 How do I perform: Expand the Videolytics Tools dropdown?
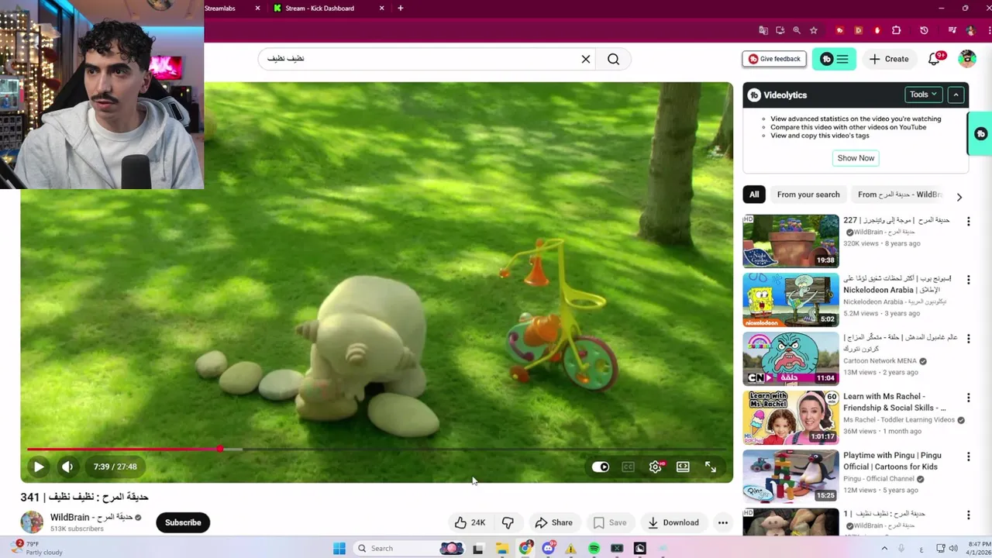923,95
